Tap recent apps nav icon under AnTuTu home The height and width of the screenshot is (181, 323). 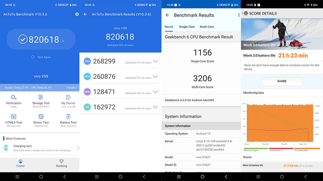coord(17,177)
